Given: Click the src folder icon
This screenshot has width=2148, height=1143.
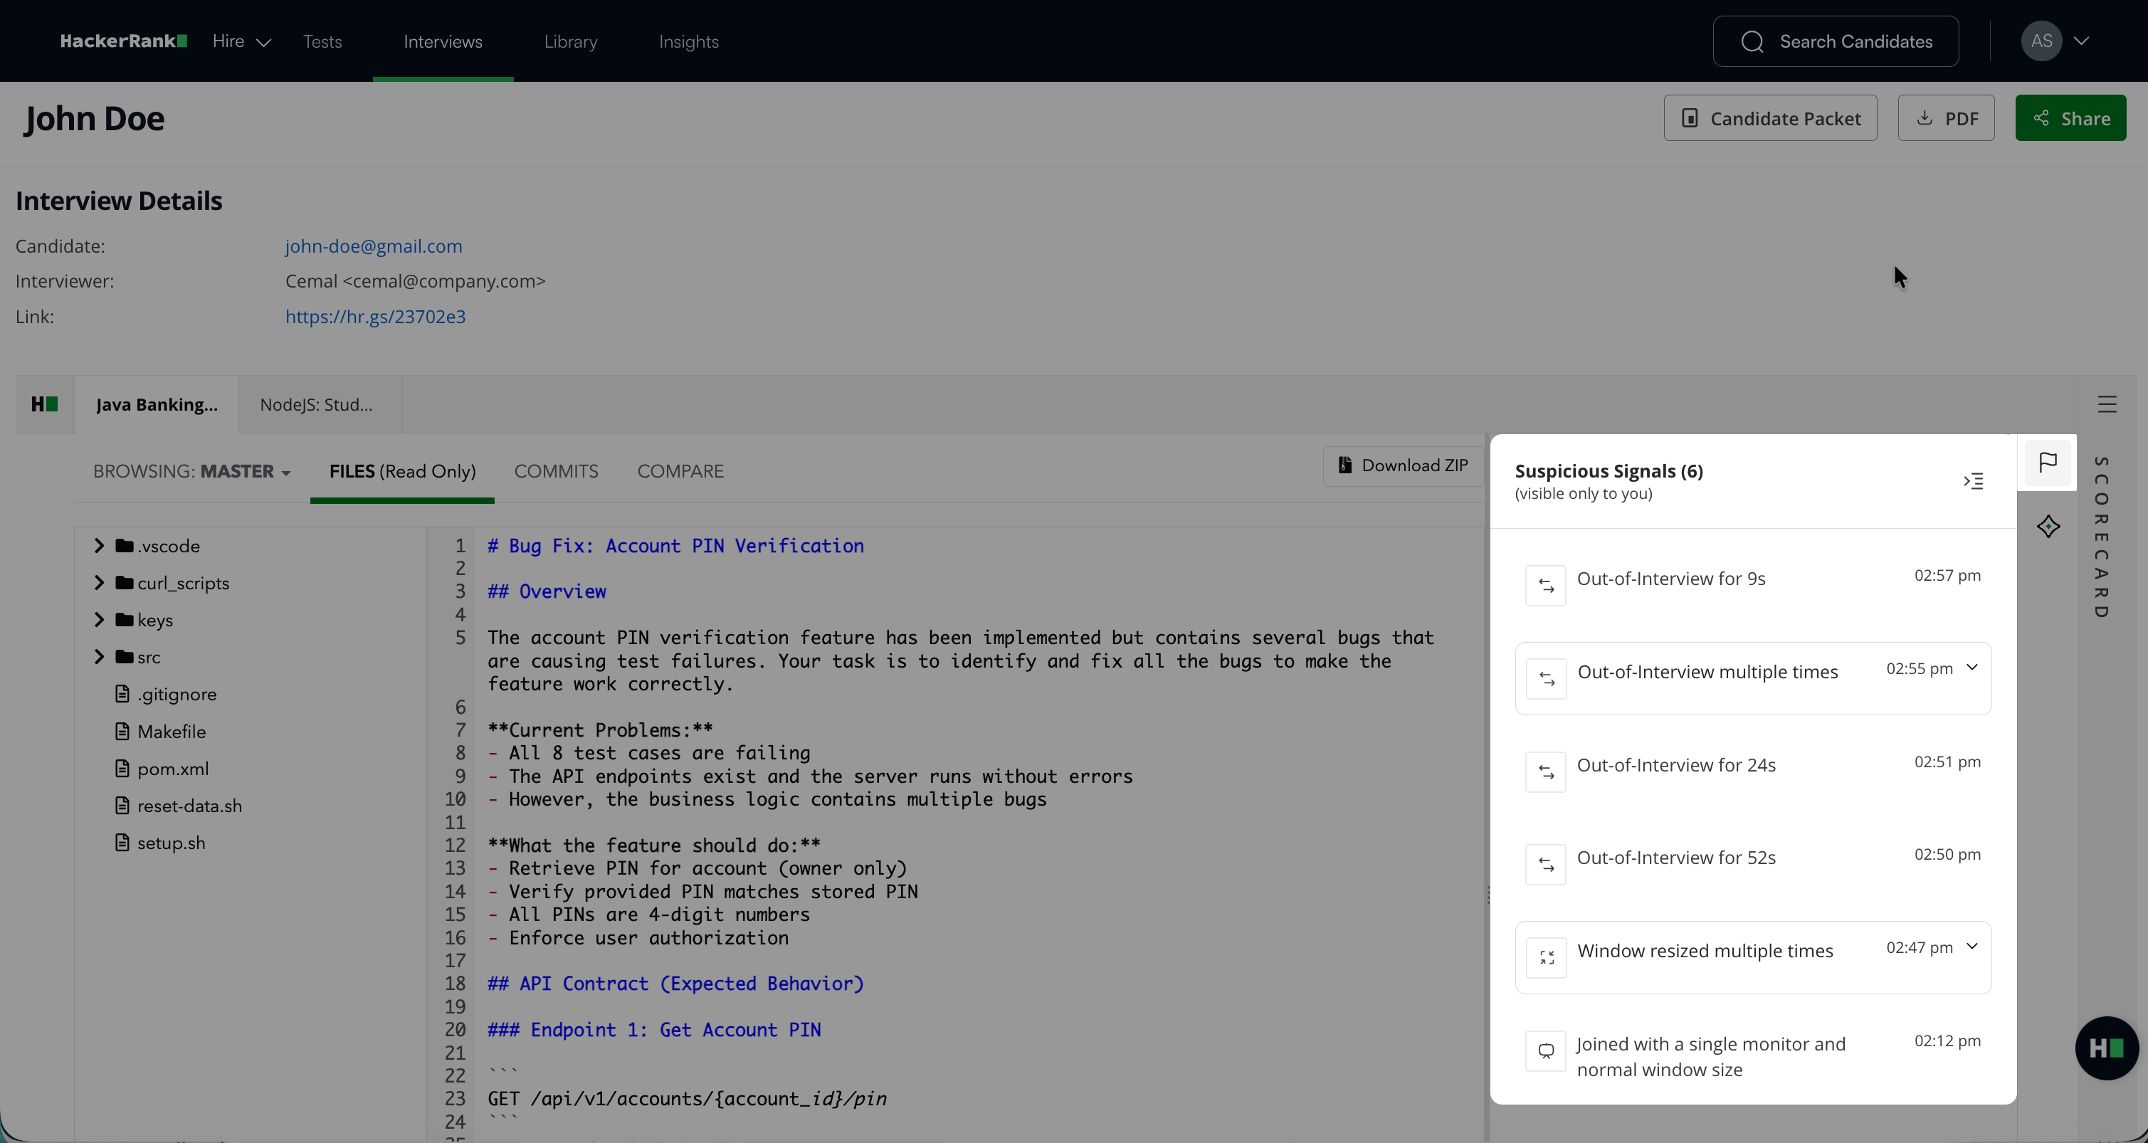Looking at the screenshot, I should 125,656.
